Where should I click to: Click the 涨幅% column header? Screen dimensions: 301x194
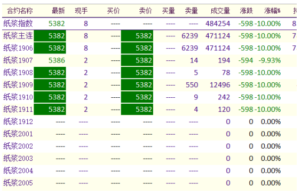(272, 11)
